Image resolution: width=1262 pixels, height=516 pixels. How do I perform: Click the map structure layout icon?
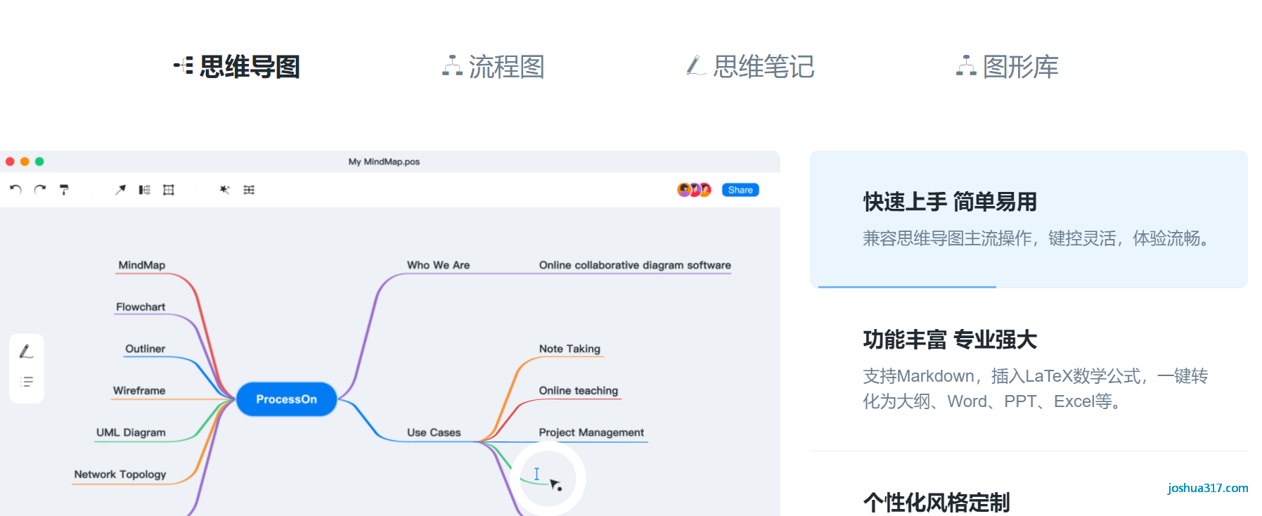[x=249, y=190]
